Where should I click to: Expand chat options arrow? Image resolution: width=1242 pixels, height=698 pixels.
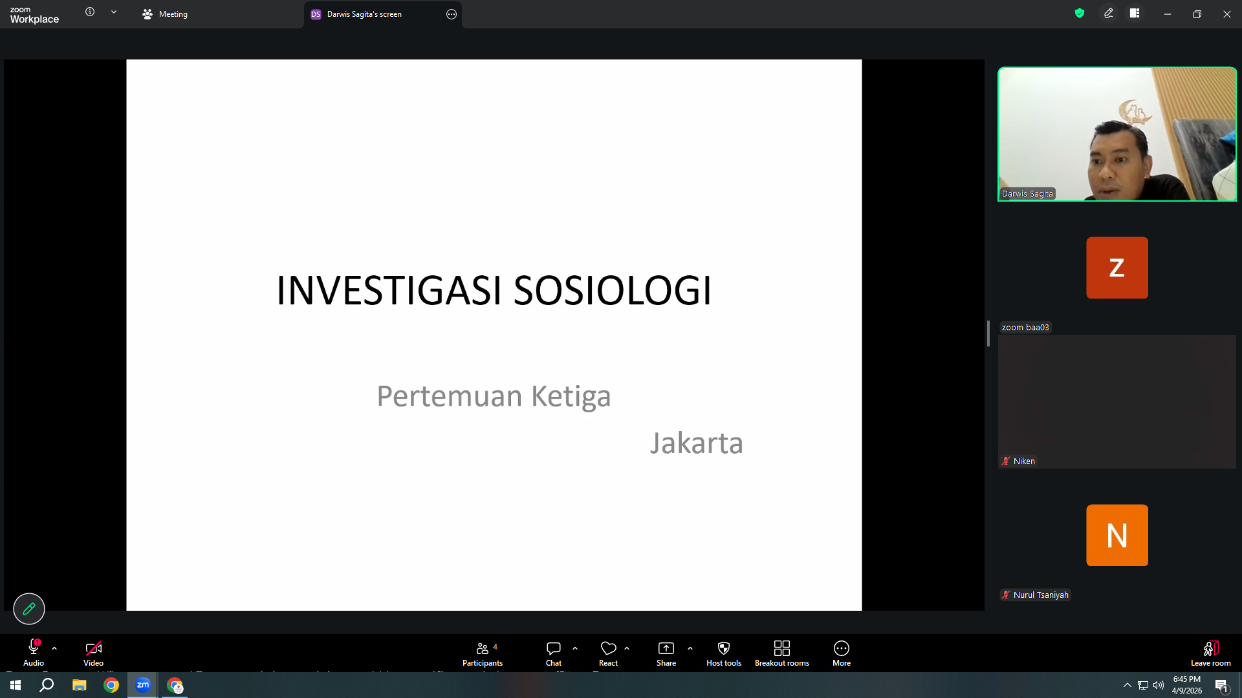tap(575, 648)
